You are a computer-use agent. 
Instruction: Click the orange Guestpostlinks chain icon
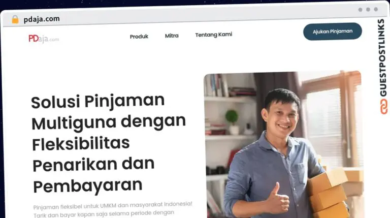384,107
